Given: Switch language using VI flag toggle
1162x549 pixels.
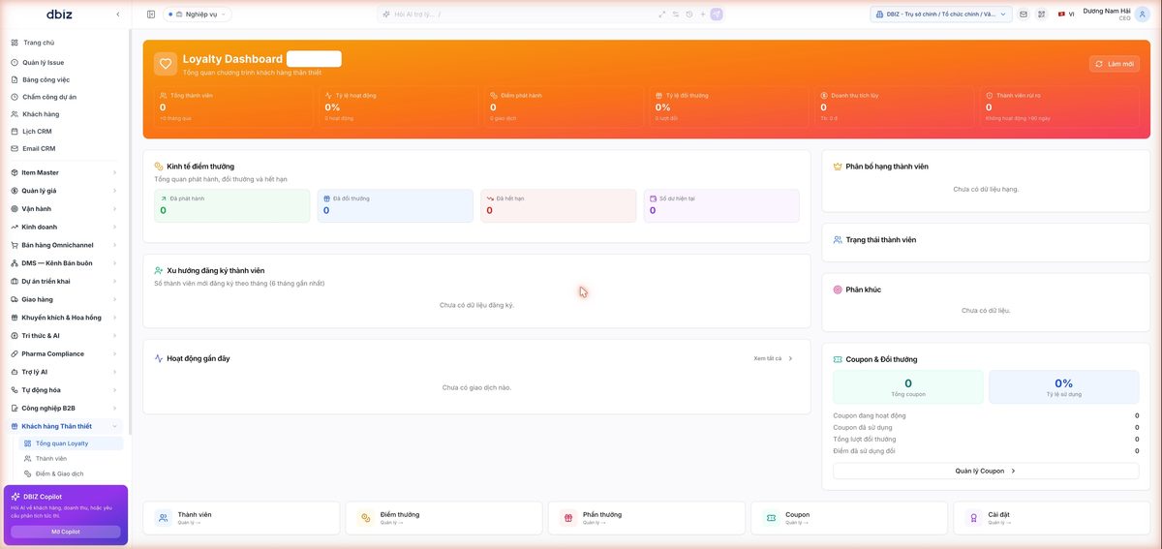Looking at the screenshot, I should (x=1066, y=15).
